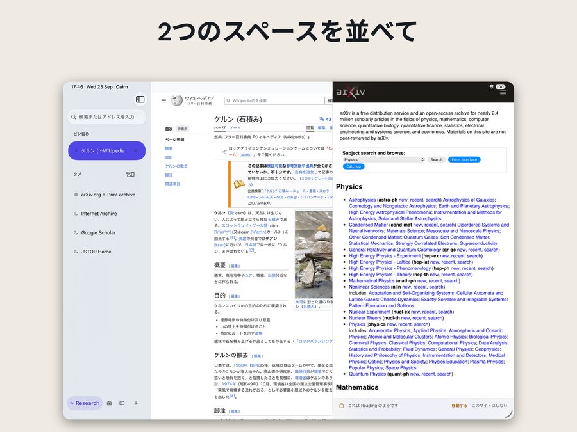Click the Form Interface button
Image resolution: width=577 pixels, height=432 pixels.
point(464,159)
